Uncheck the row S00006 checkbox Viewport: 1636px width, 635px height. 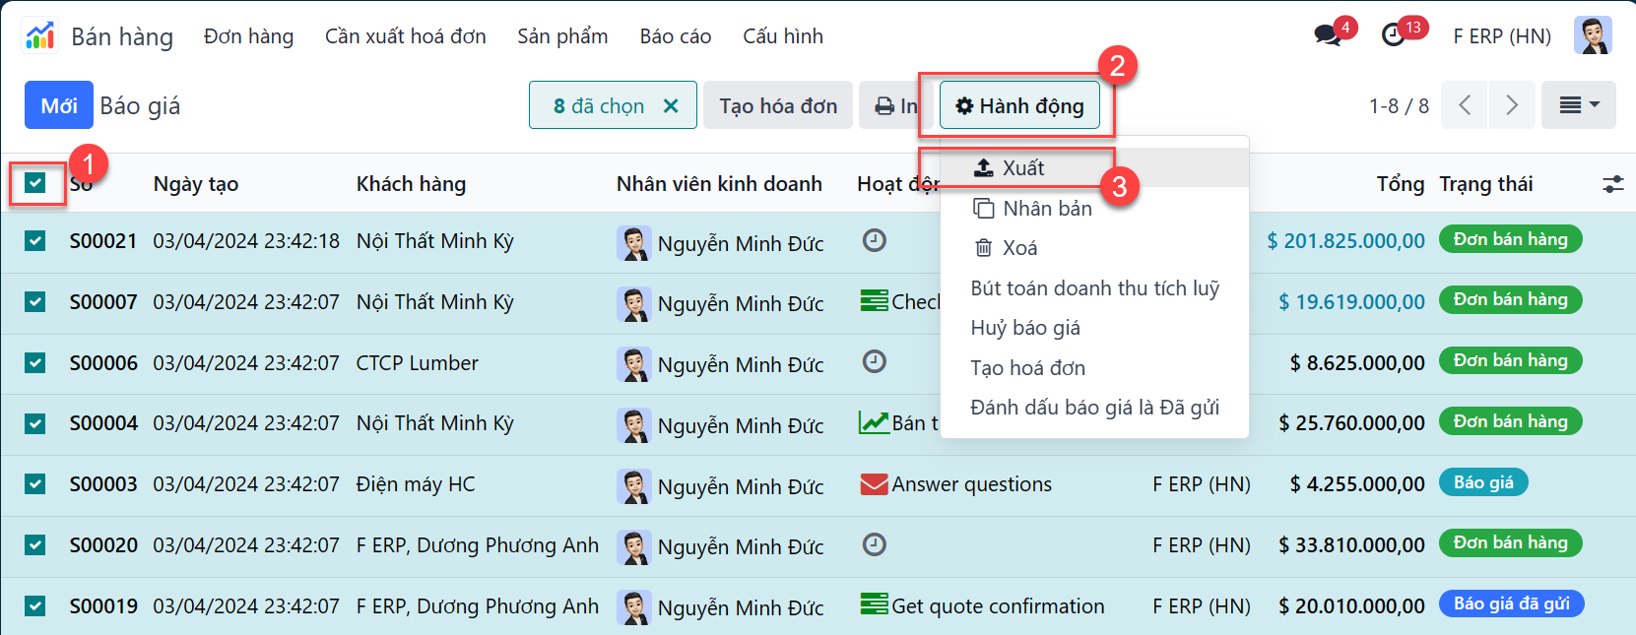pos(35,362)
